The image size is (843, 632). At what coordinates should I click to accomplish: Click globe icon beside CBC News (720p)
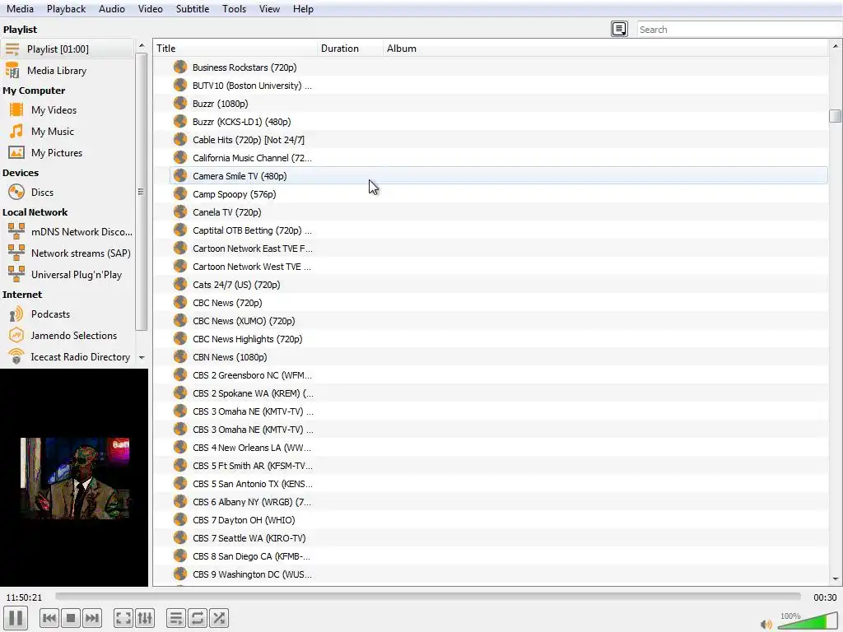click(180, 303)
